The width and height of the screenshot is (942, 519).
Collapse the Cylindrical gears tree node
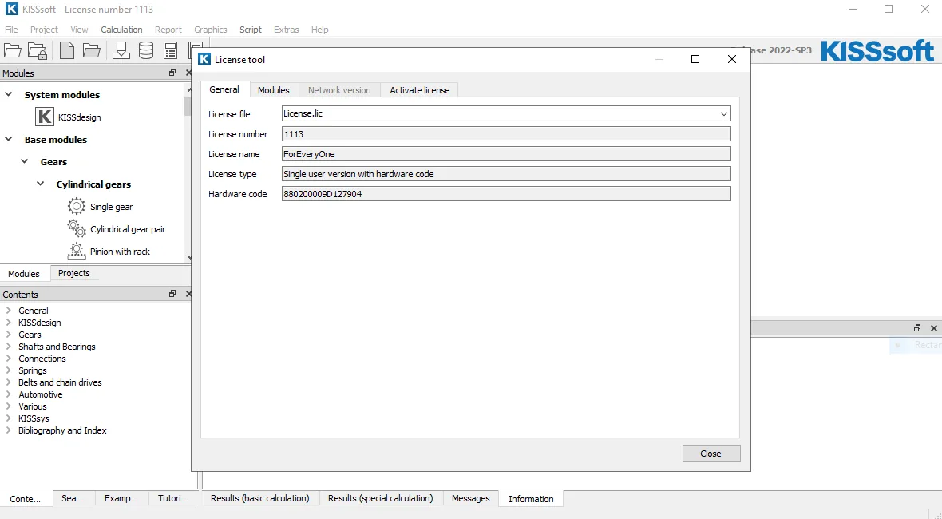pos(40,183)
